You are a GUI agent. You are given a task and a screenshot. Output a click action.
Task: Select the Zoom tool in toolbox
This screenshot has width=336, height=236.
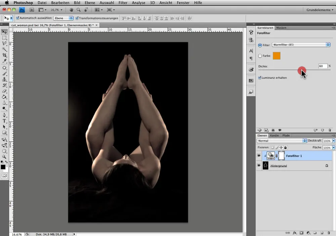[x=4, y=157]
